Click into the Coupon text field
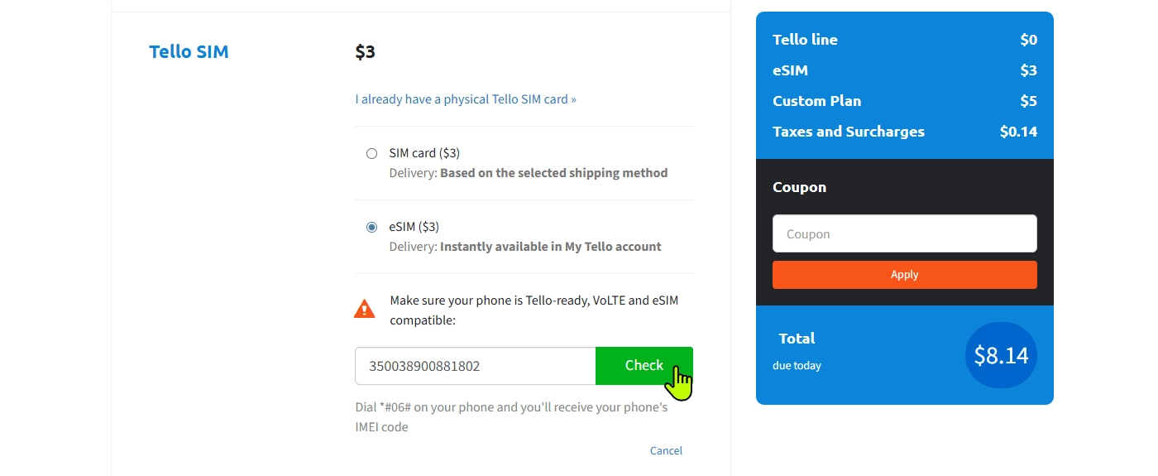Image resolution: width=1158 pixels, height=476 pixels. coord(904,234)
